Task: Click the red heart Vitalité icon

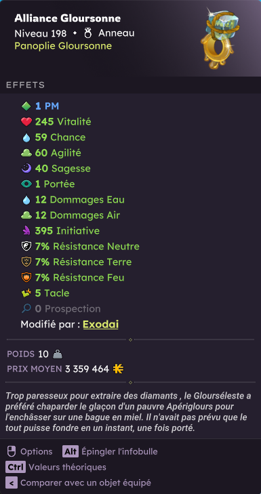Action: click(26, 121)
